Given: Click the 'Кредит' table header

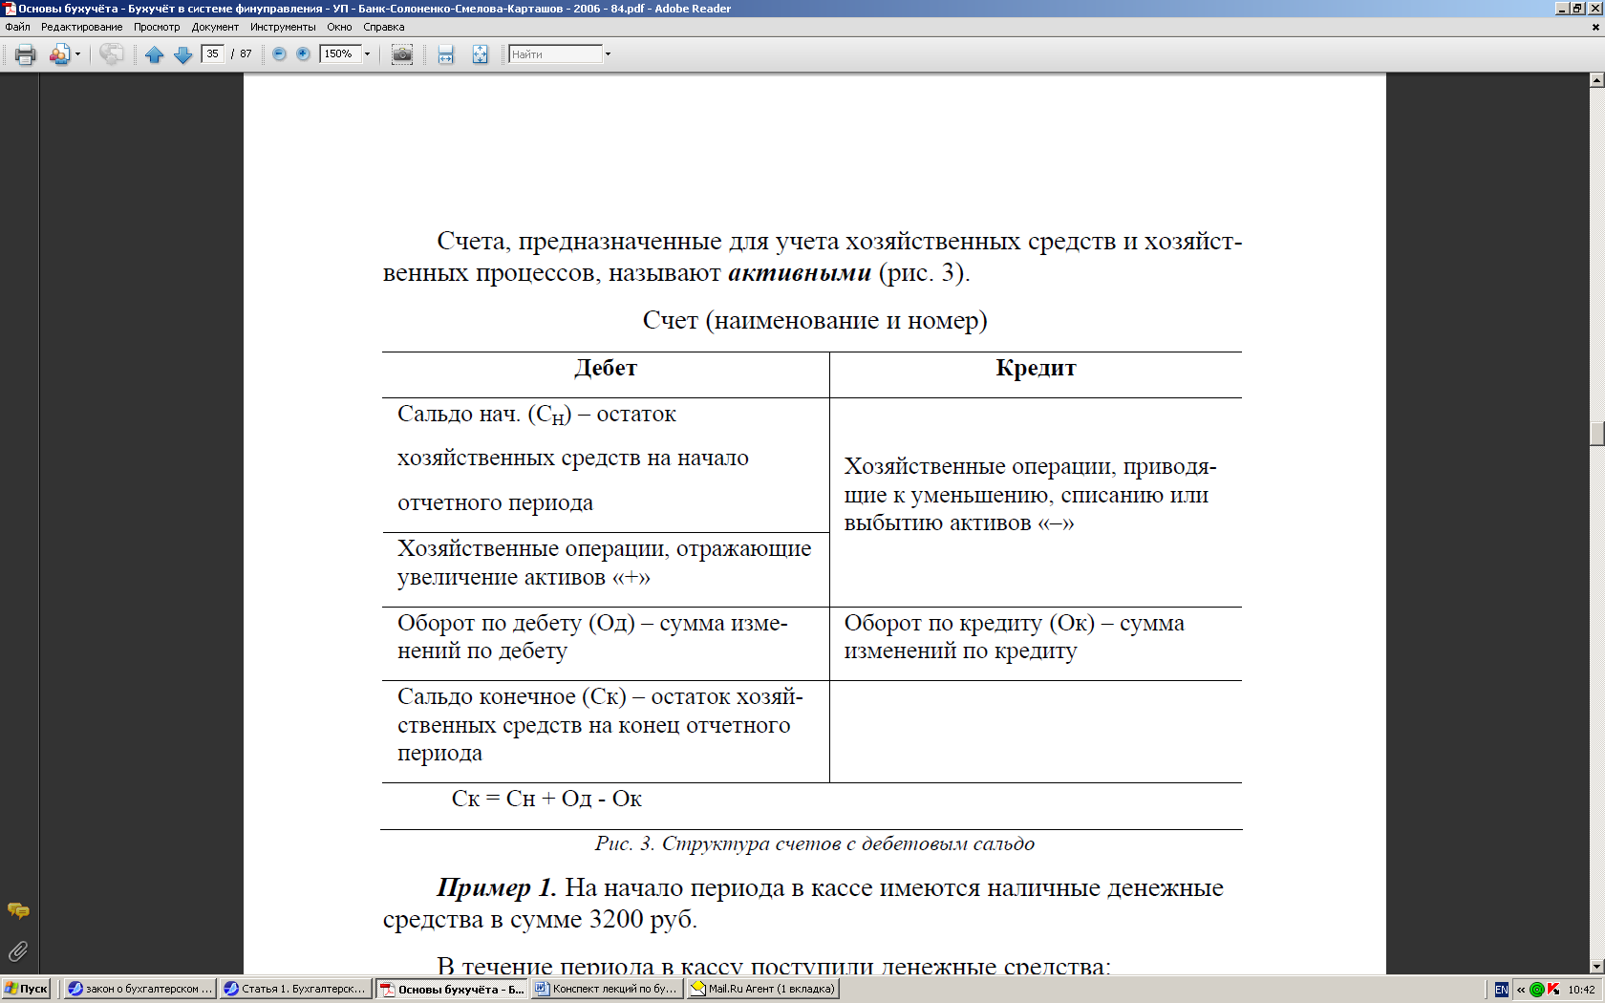Looking at the screenshot, I should (x=1036, y=369).
